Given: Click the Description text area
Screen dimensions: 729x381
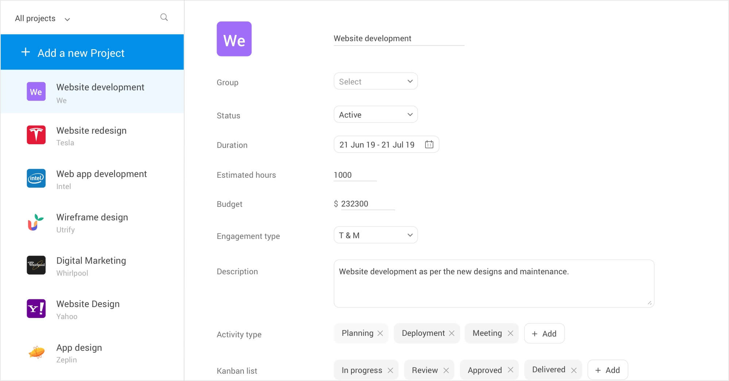Looking at the screenshot, I should (494, 283).
